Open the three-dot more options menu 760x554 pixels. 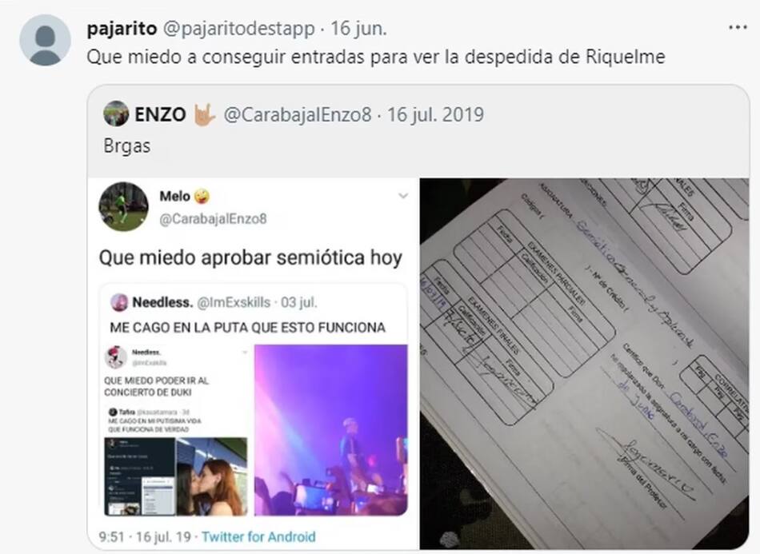tap(738, 28)
